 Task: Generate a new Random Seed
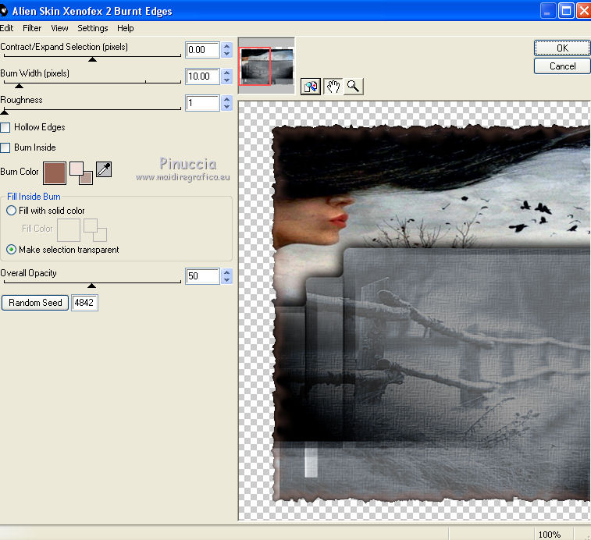point(35,303)
